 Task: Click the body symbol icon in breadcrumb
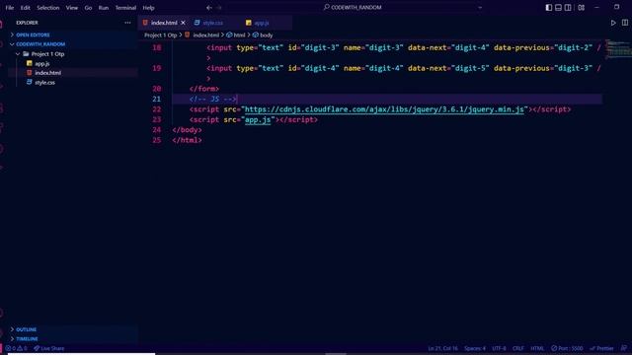256,35
